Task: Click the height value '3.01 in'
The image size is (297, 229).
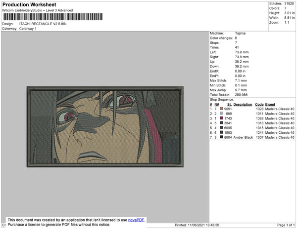Action: tap(290, 13)
